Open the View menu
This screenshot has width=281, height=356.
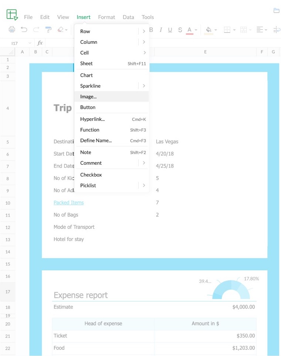tap(63, 17)
